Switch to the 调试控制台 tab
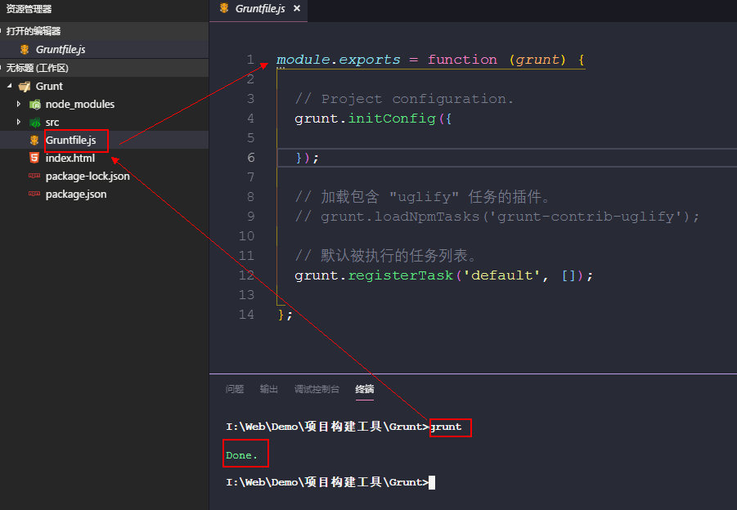The image size is (737, 510). click(x=317, y=389)
